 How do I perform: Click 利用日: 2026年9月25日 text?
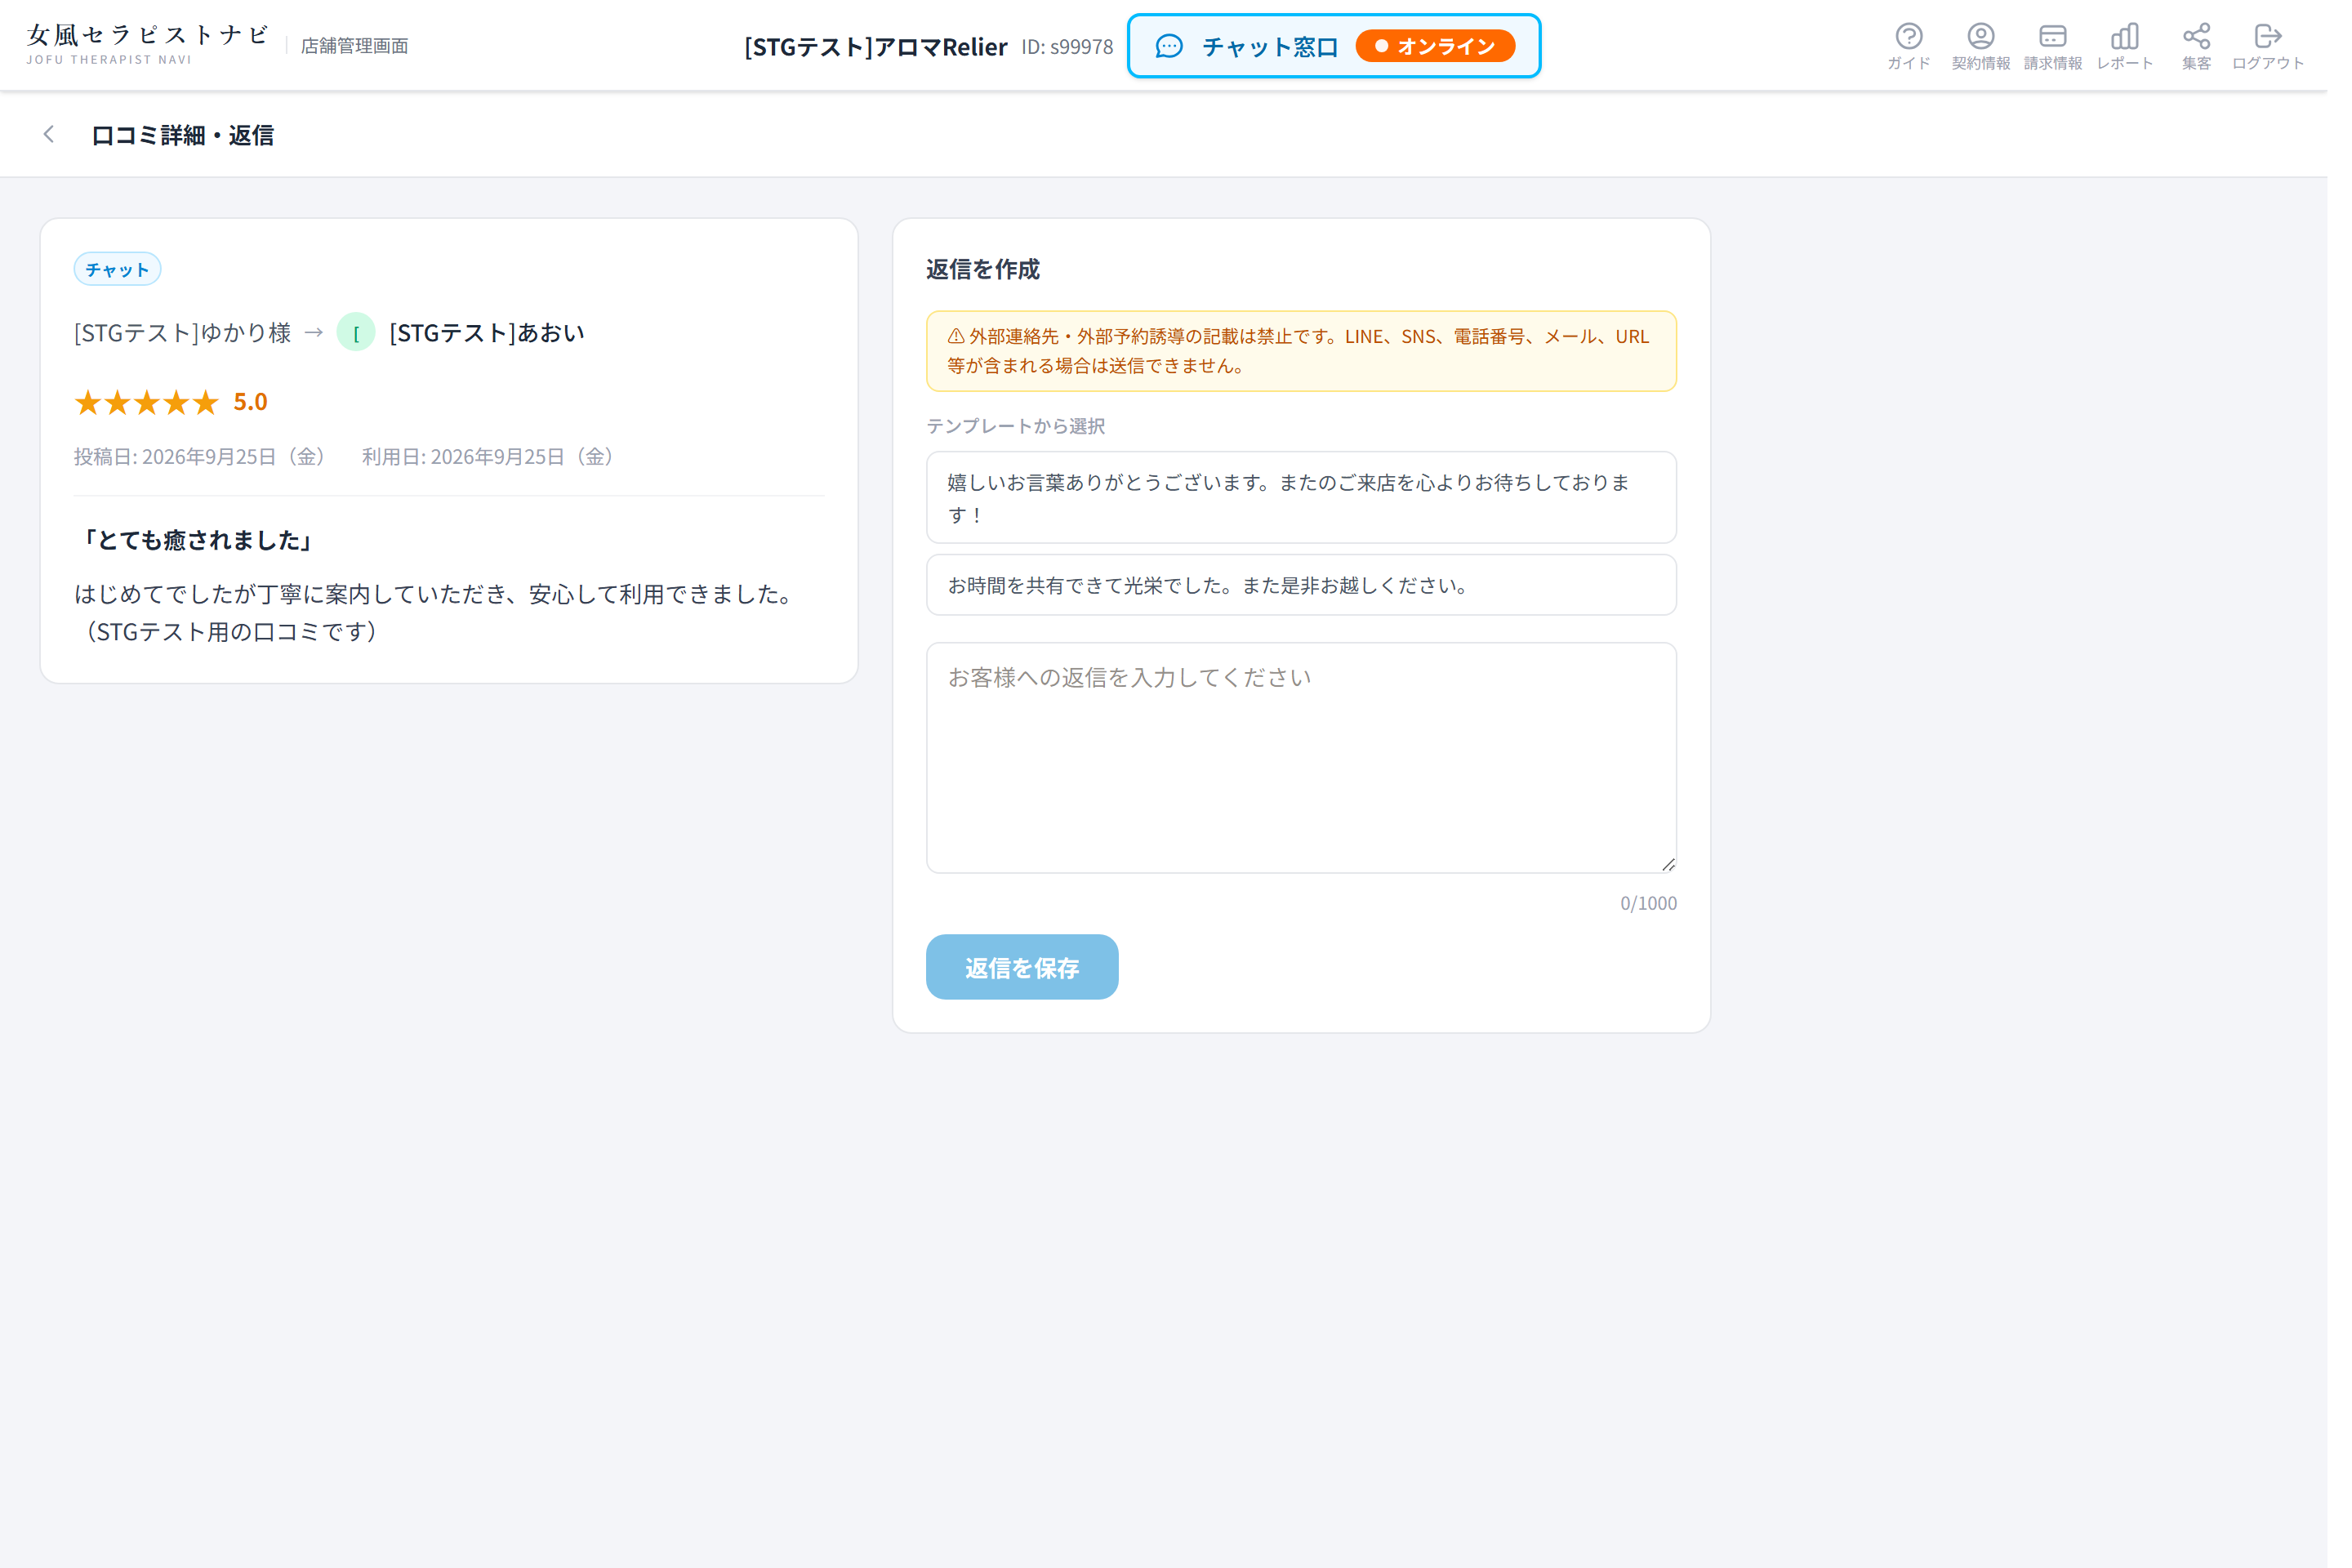point(494,461)
